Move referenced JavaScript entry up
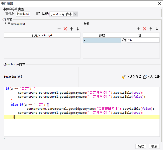 [72, 29]
